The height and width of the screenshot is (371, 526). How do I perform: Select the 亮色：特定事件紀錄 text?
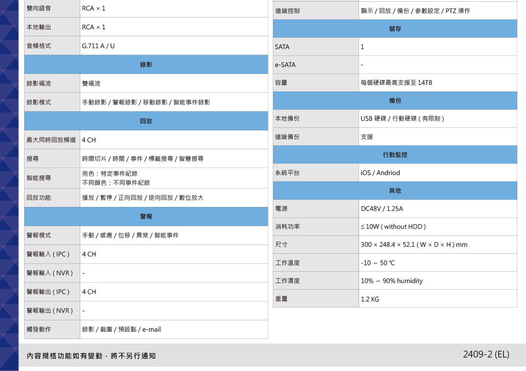[x=110, y=174]
